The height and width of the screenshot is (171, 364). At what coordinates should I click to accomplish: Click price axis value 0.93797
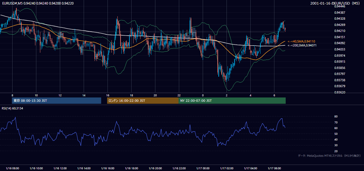coord(340,74)
